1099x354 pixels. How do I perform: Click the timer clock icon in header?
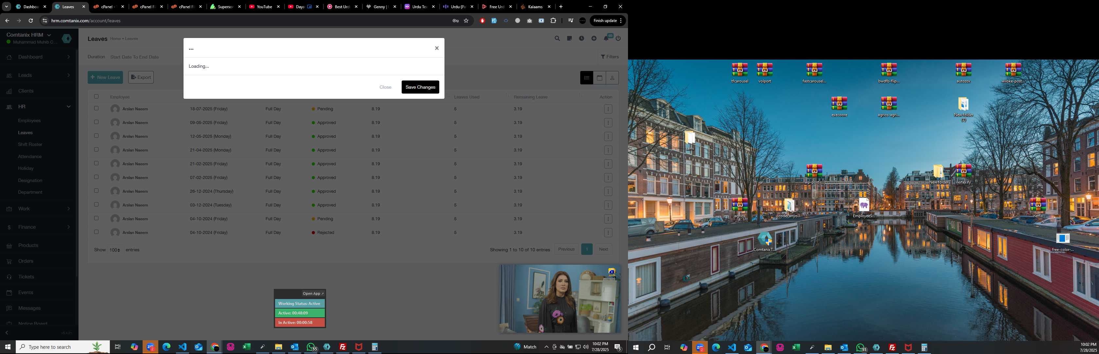[582, 38]
